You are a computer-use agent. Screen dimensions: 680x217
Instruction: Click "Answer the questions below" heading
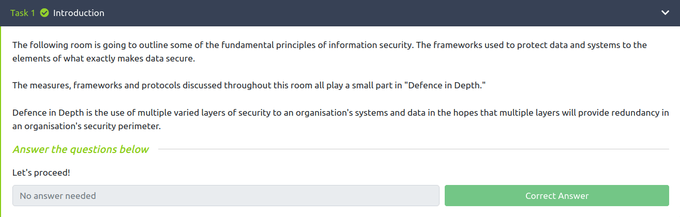81,149
